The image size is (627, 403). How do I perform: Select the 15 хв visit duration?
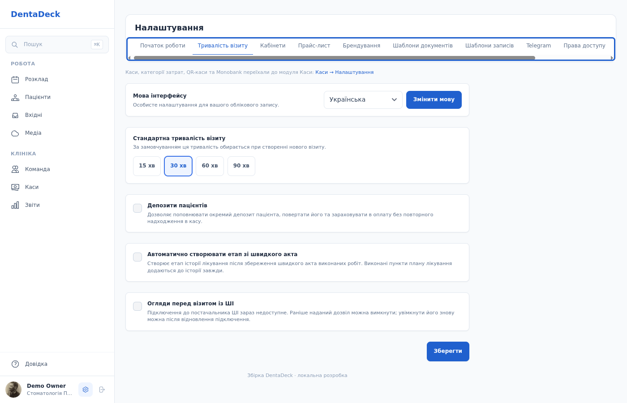(147, 166)
